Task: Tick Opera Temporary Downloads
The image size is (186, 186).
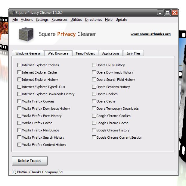Action: 94,109
